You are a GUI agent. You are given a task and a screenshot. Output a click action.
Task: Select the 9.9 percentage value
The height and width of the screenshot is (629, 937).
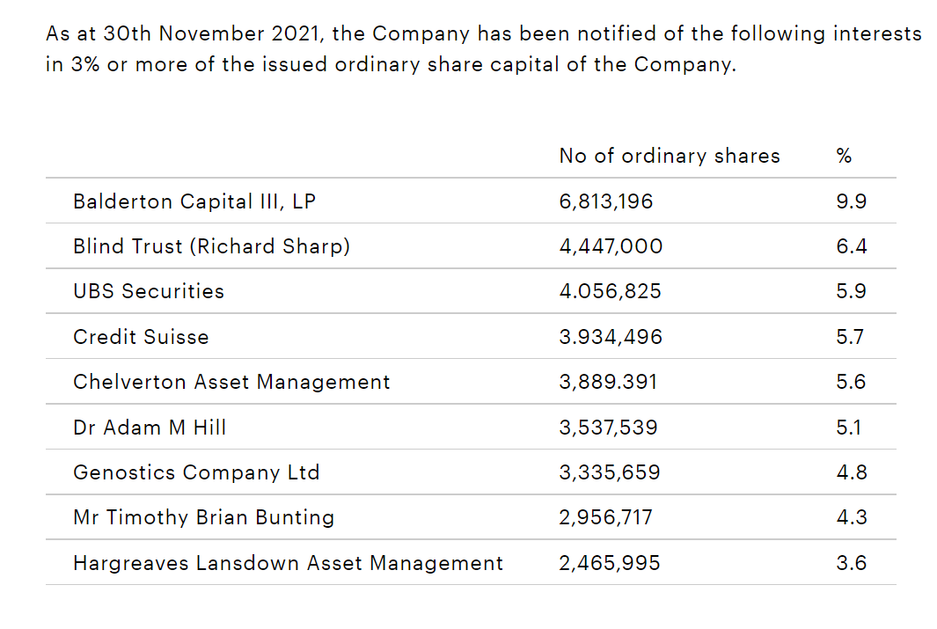tap(852, 202)
